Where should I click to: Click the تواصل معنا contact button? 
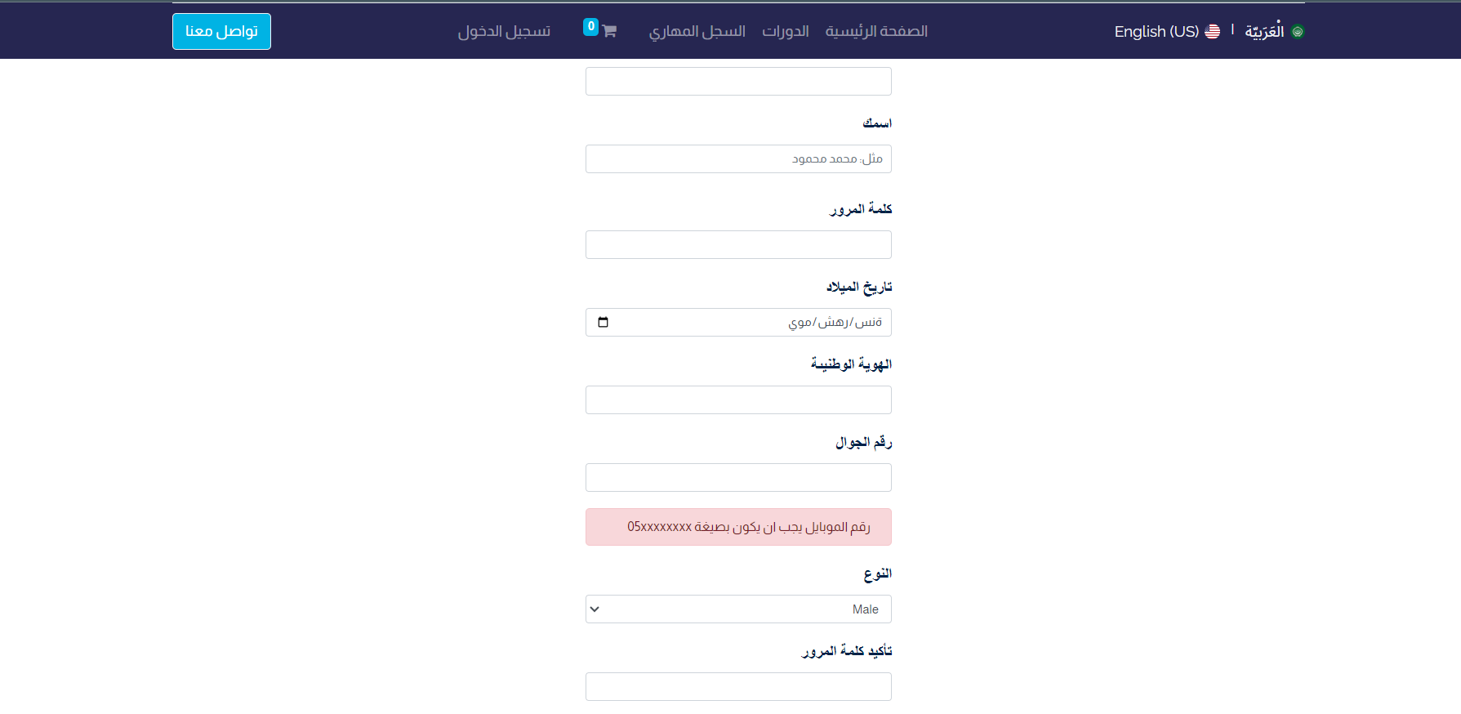(221, 31)
